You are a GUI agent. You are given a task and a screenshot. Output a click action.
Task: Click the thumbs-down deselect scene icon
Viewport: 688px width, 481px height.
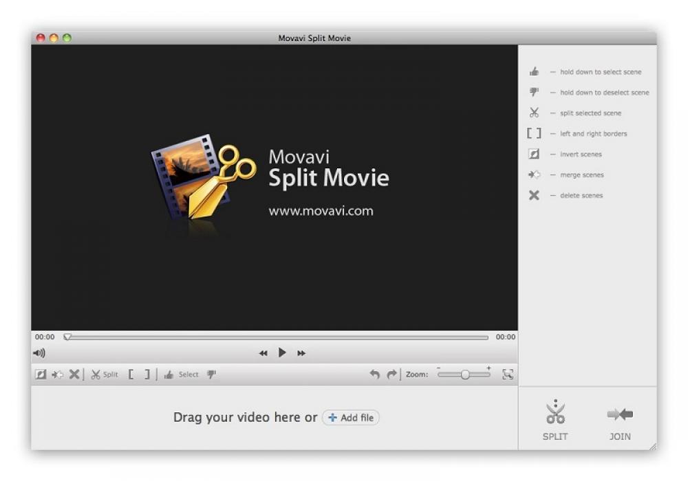pos(211,374)
